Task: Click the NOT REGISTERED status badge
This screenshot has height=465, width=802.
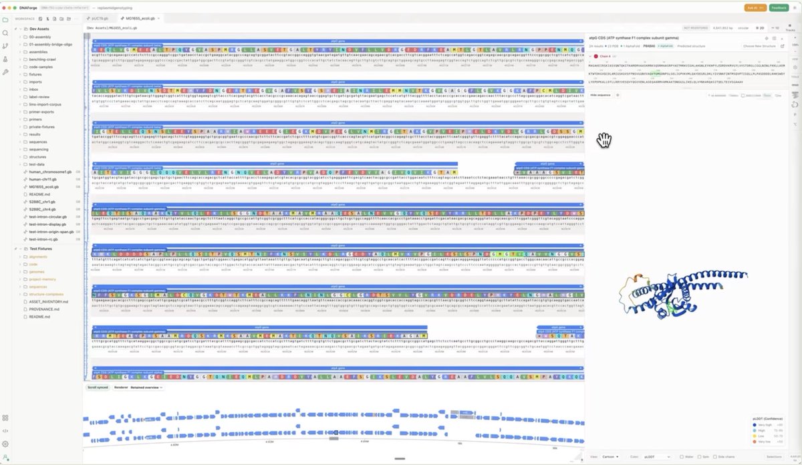Action: [x=696, y=28]
